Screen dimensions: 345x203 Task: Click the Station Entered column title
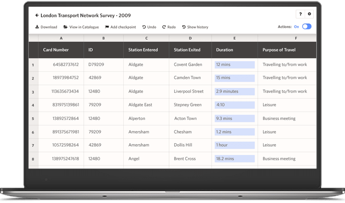pyautogui.click(x=143, y=50)
